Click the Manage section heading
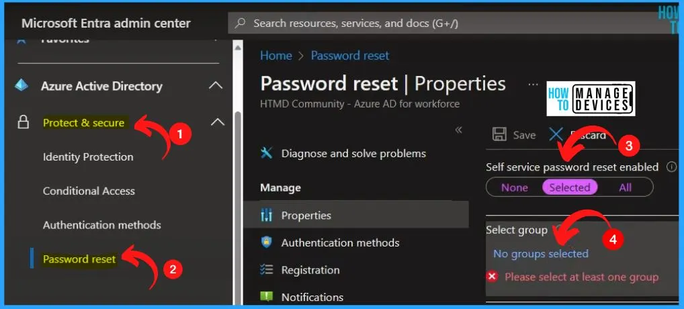 (280, 188)
